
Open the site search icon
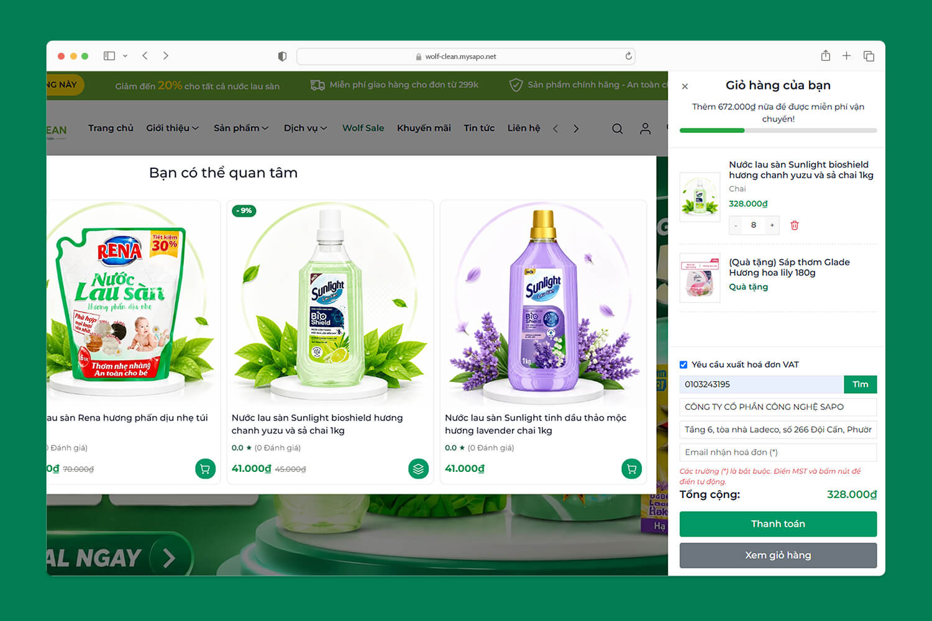coord(617,129)
